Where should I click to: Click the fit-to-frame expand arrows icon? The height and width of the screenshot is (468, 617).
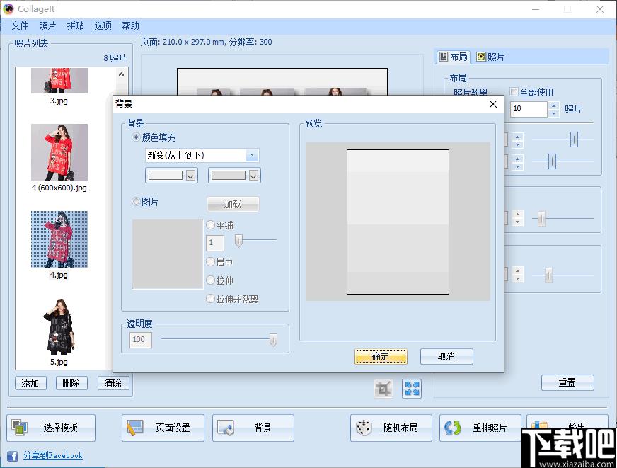(412, 389)
